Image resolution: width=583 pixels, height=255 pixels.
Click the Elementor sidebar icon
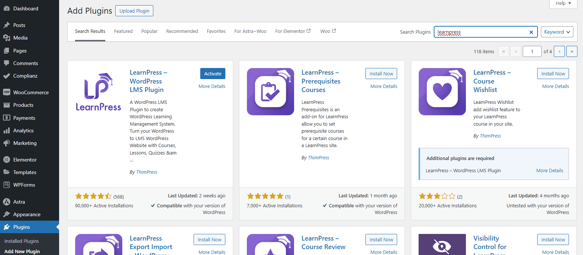coord(7,160)
